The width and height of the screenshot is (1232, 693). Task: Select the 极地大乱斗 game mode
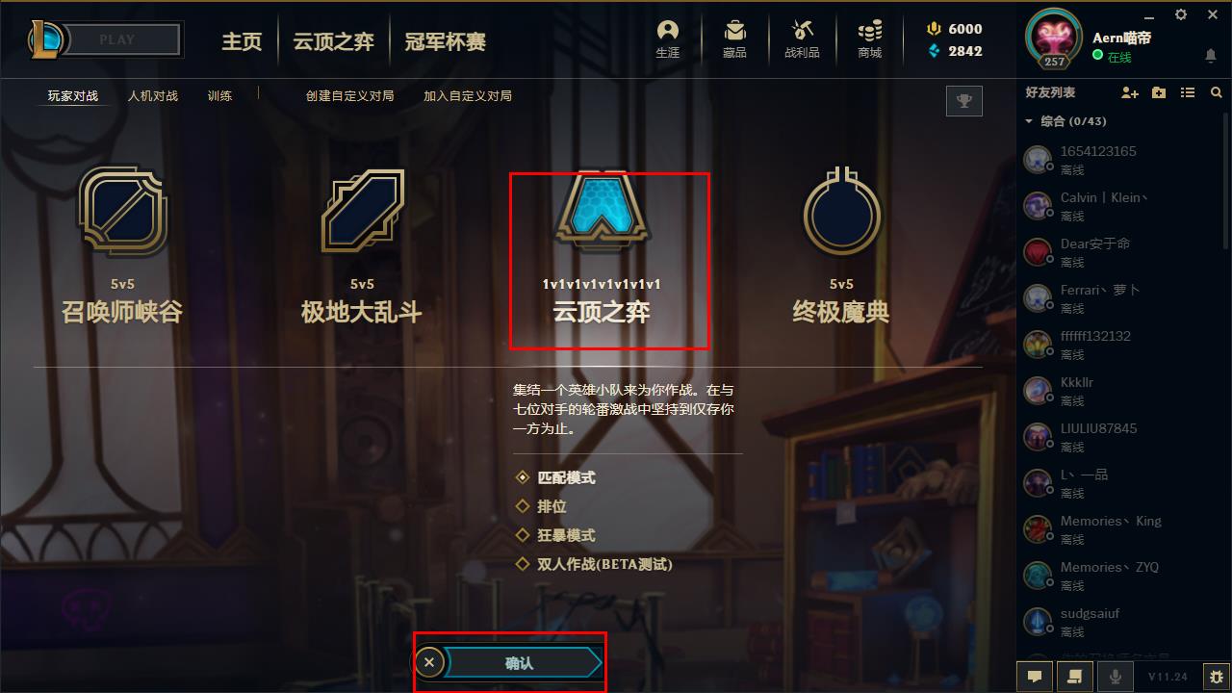pyautogui.click(x=362, y=247)
